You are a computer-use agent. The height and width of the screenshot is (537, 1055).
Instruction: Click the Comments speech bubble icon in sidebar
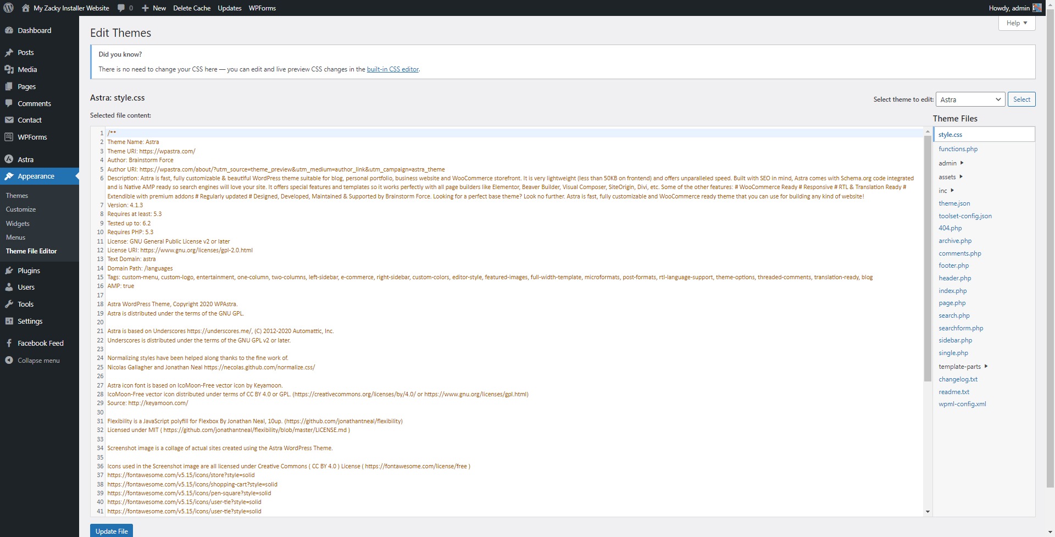9,103
